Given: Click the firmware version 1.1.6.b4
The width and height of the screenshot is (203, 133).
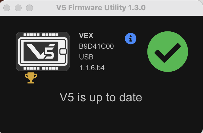Looking at the screenshot, I should click(x=92, y=68).
